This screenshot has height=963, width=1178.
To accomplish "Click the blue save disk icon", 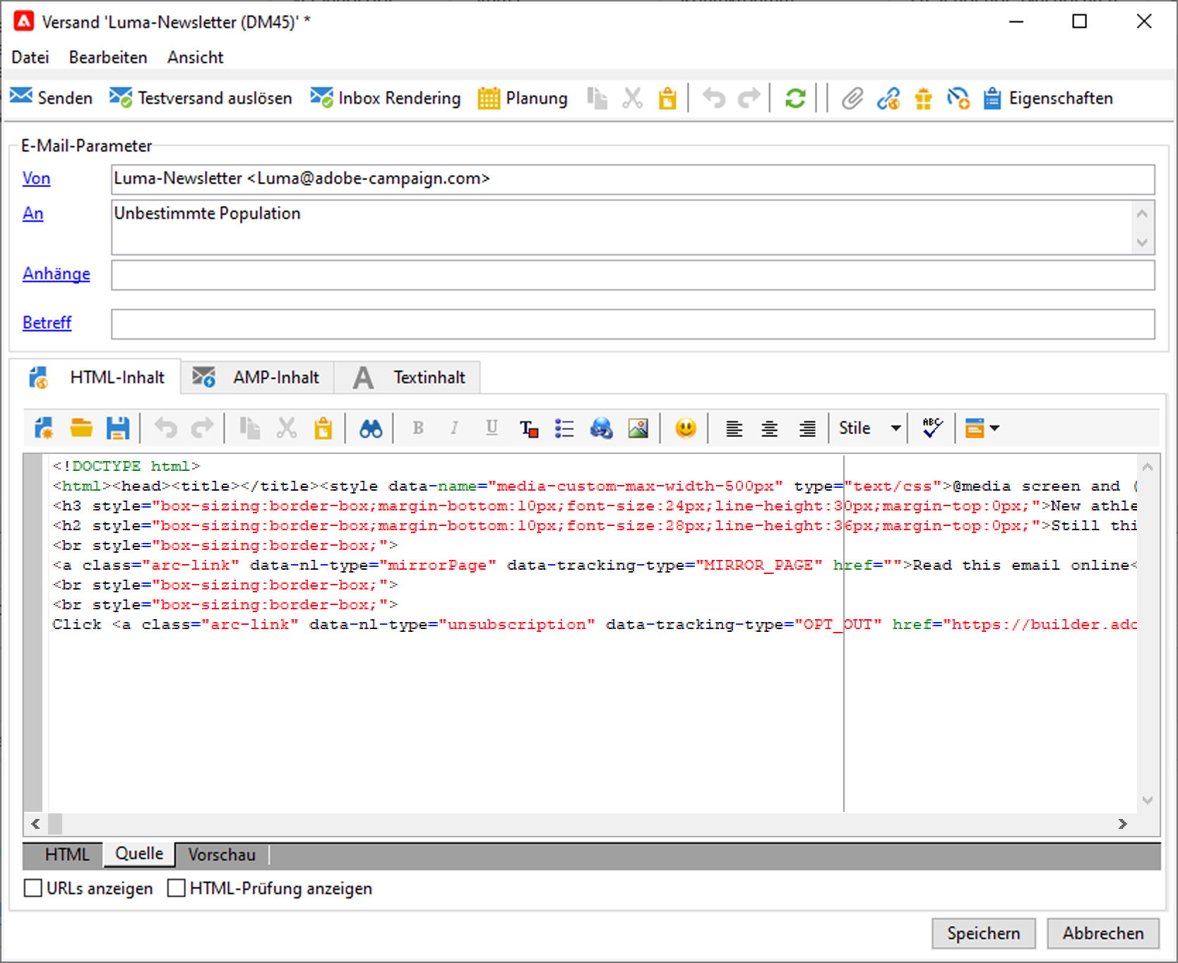I will click(x=117, y=429).
